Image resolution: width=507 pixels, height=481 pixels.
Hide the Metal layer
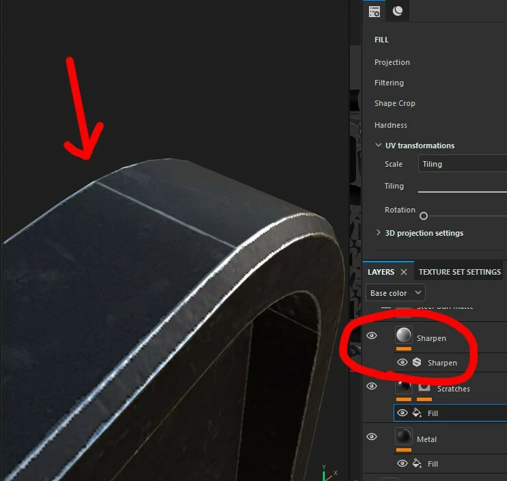tap(372, 437)
